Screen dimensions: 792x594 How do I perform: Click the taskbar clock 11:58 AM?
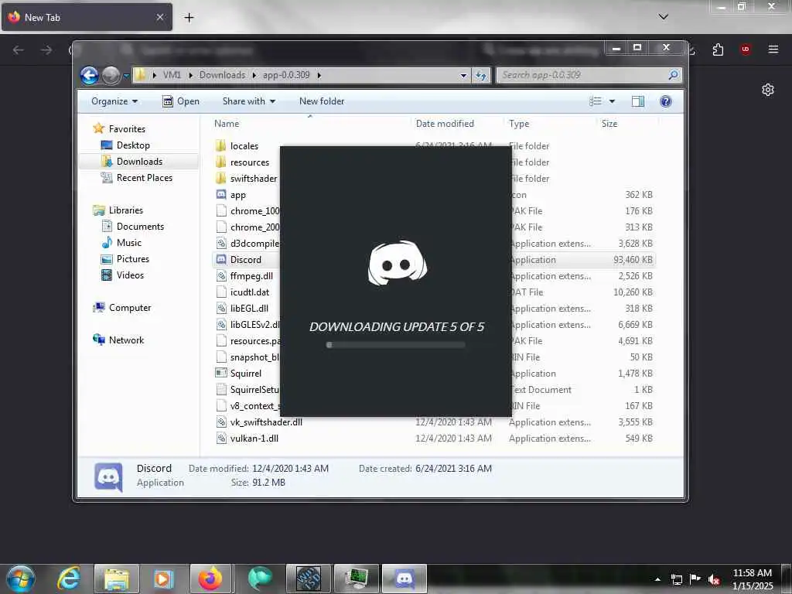[x=752, y=573]
